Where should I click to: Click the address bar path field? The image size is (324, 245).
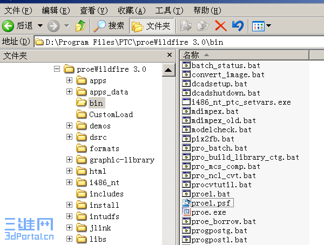[179, 42]
